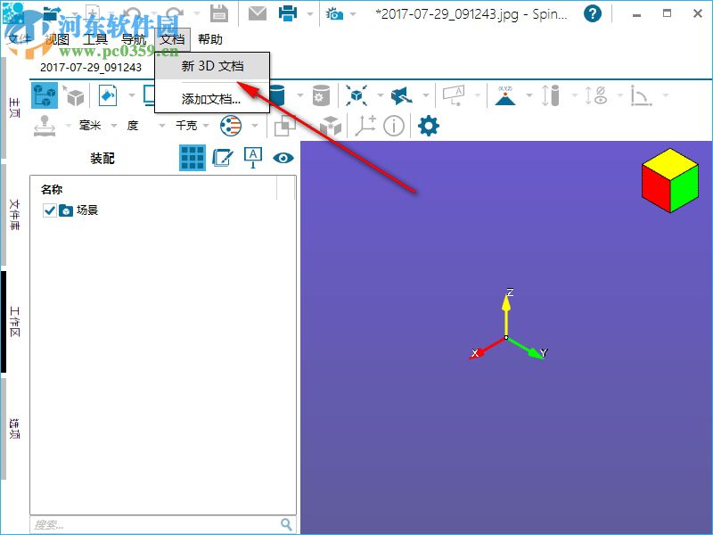This screenshot has width=713, height=535.
Task: Toggle the joystick navigation icon on the toolbar
Action: coord(44,126)
